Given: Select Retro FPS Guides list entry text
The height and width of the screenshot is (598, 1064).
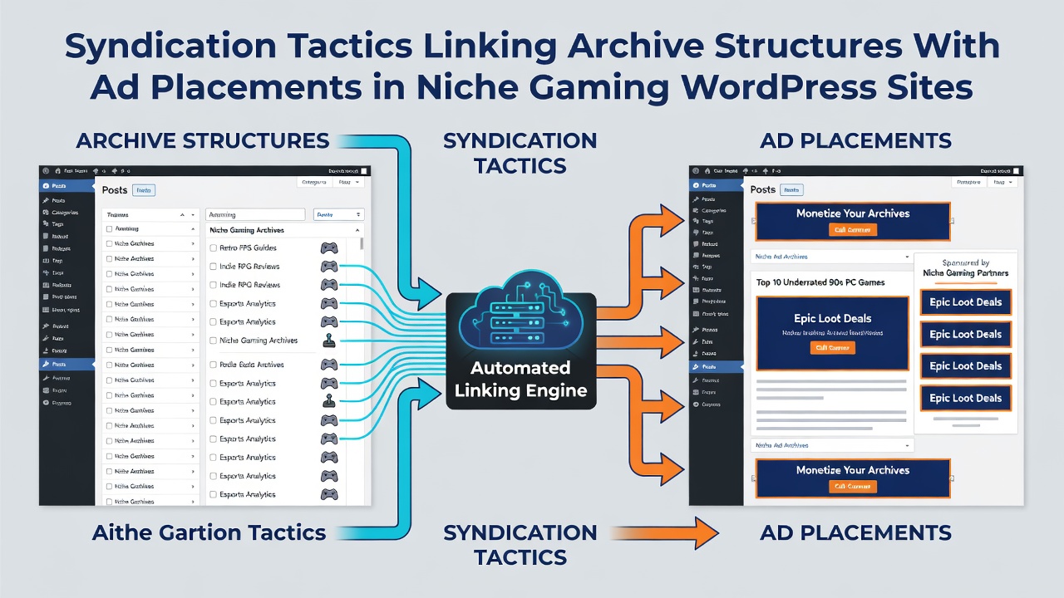Looking at the screenshot, I should [x=249, y=248].
